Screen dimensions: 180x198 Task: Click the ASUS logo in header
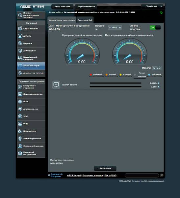25,7
